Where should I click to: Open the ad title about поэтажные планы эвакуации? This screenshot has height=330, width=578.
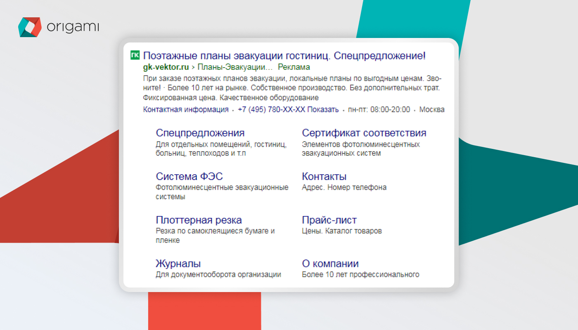pyautogui.click(x=284, y=56)
